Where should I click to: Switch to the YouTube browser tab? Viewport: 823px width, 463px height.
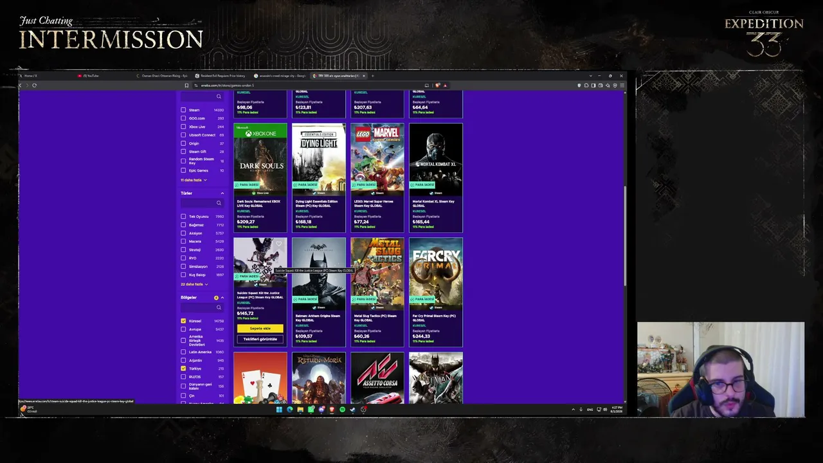[x=89, y=76]
